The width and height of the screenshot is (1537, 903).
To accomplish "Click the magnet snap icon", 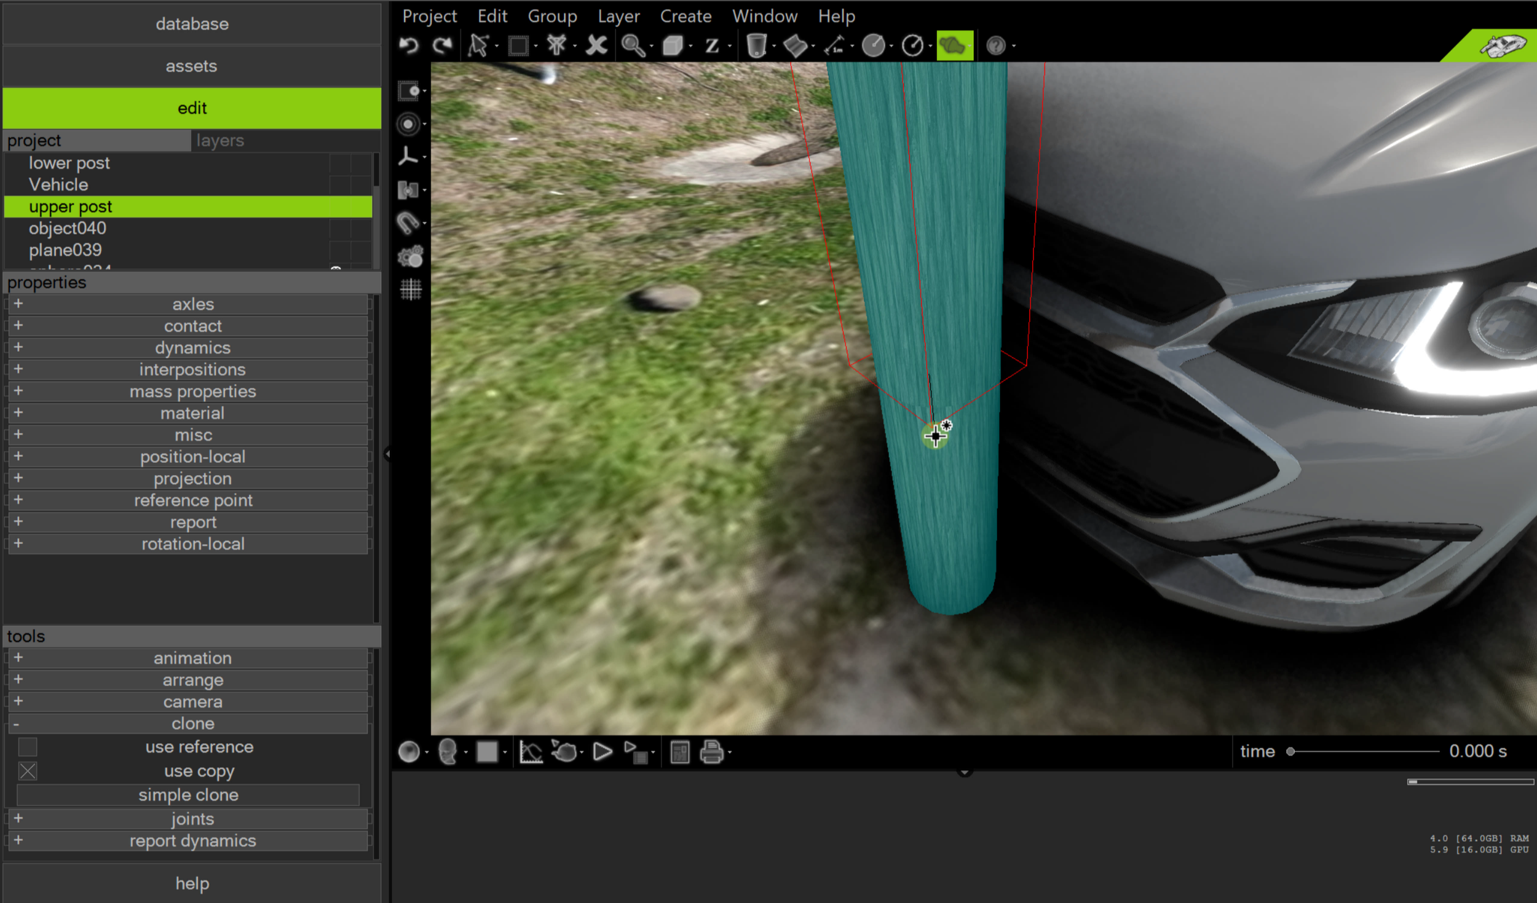I will click(x=408, y=223).
